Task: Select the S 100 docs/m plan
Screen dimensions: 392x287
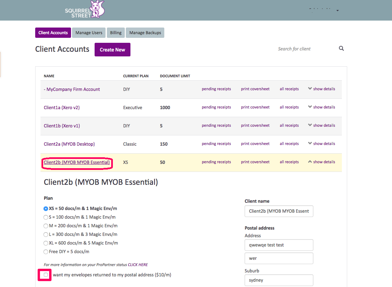Action: coord(46,217)
